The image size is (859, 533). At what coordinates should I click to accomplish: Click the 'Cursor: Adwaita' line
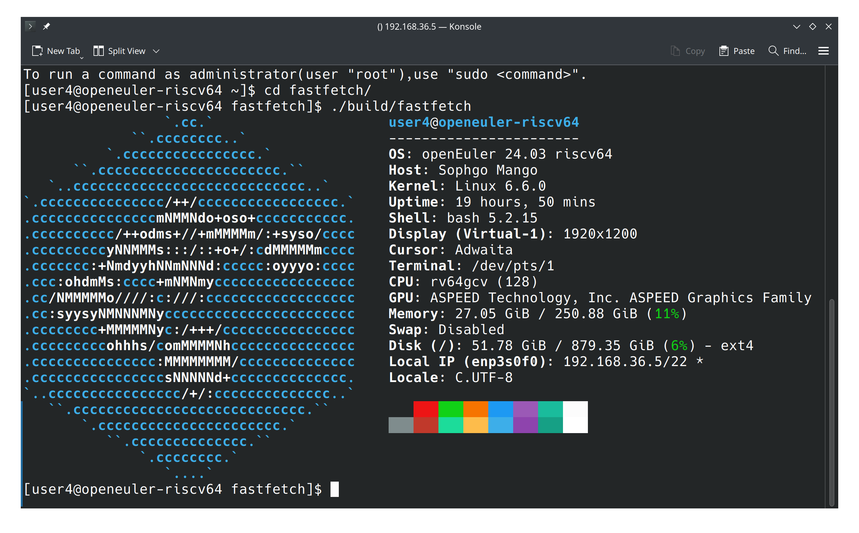[451, 250]
